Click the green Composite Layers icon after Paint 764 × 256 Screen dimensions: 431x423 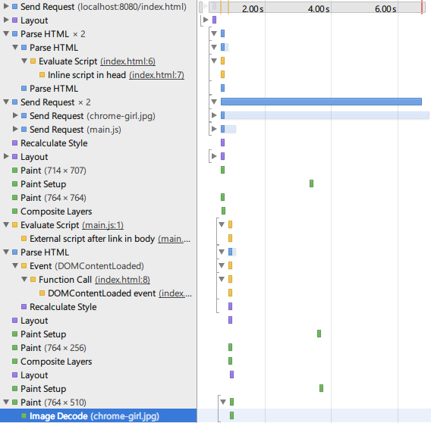pos(15,361)
